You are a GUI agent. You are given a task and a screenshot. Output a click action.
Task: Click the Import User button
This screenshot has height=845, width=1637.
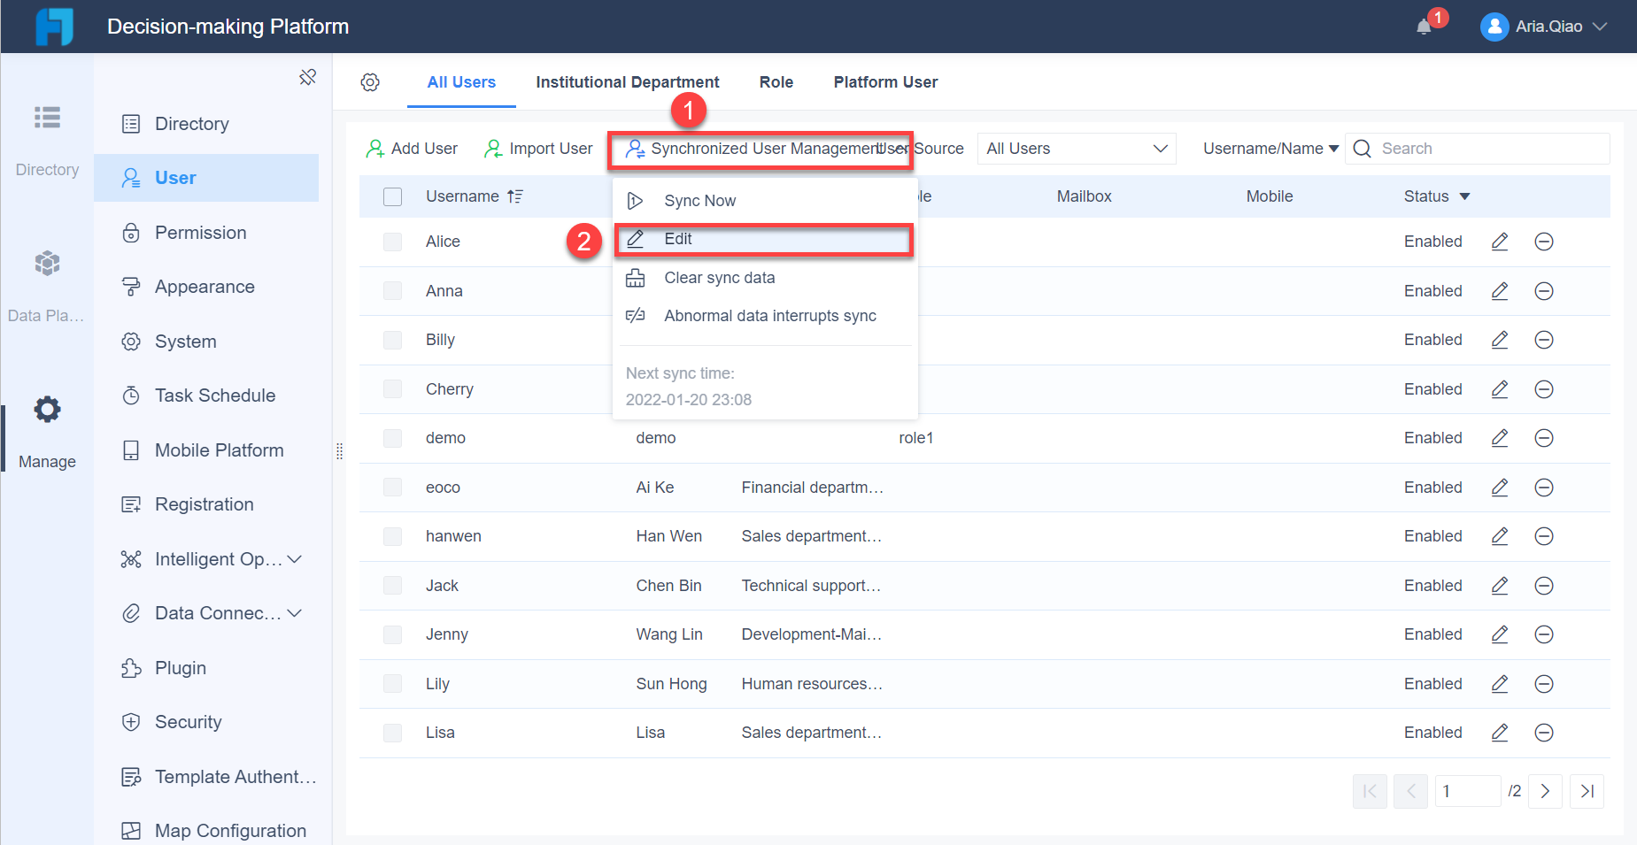(537, 149)
